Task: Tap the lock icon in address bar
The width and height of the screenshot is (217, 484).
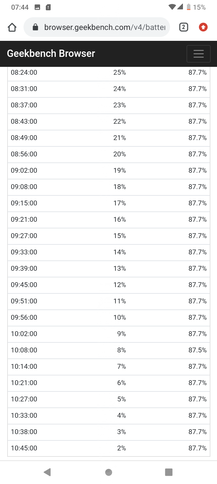Action: point(35,28)
